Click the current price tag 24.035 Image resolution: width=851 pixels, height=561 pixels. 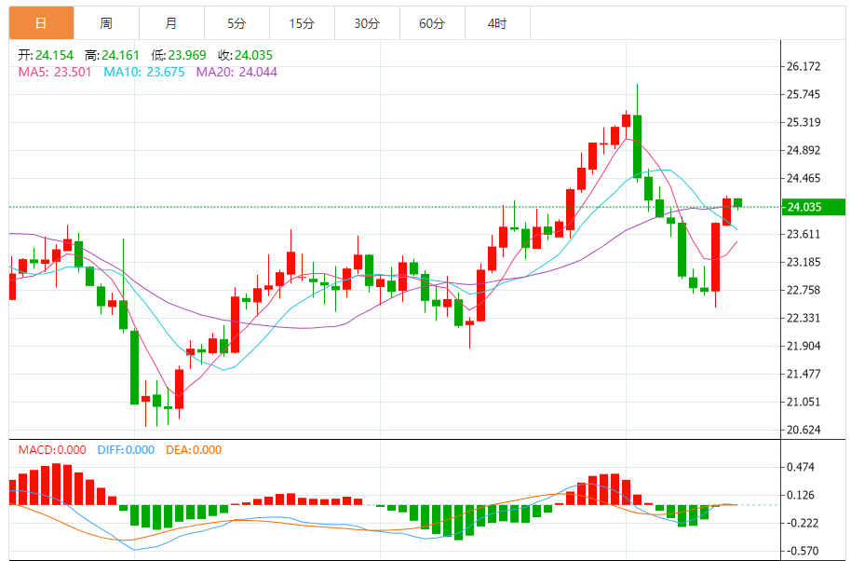[x=813, y=207]
